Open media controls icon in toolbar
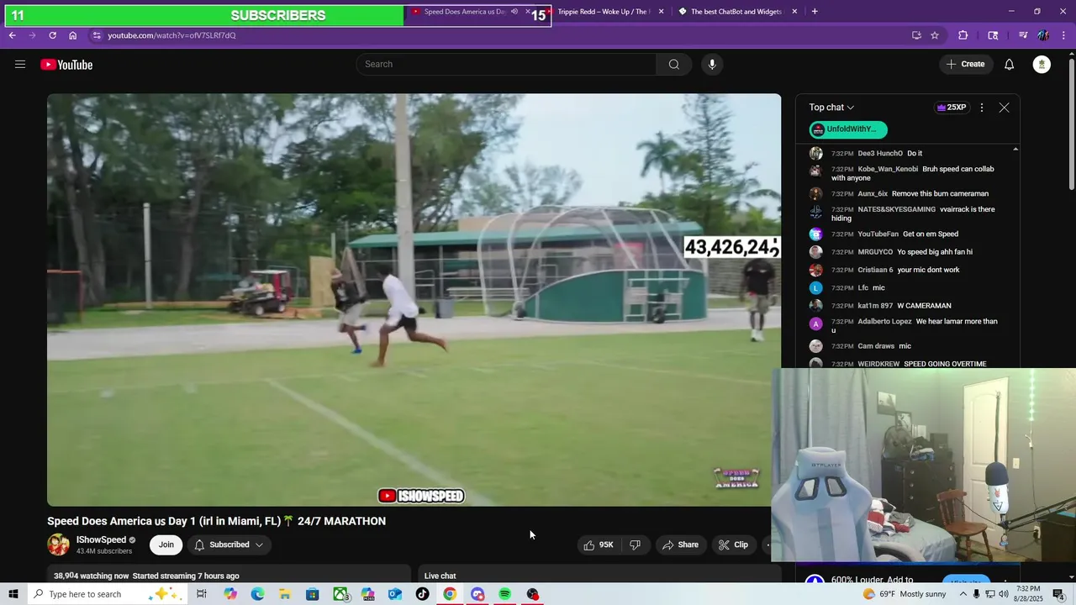 pyautogui.click(x=1023, y=35)
